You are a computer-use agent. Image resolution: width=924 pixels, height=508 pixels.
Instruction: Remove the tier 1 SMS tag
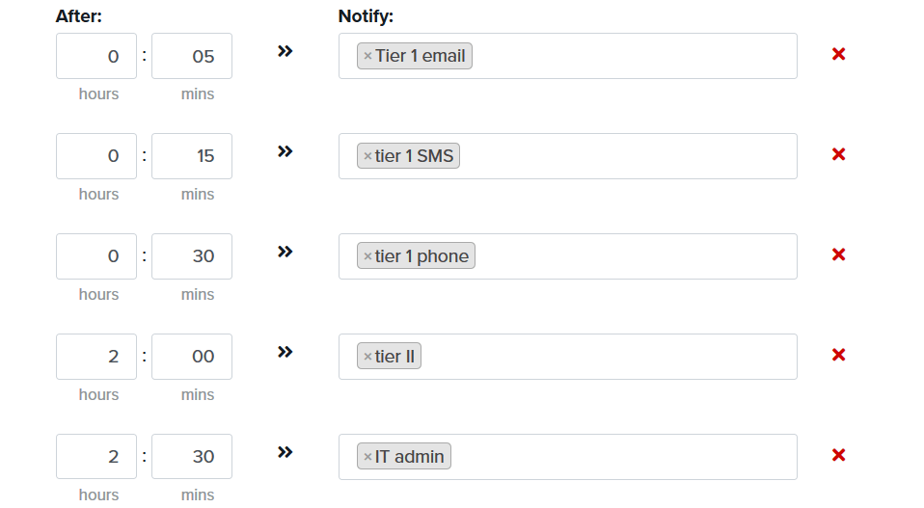367,156
